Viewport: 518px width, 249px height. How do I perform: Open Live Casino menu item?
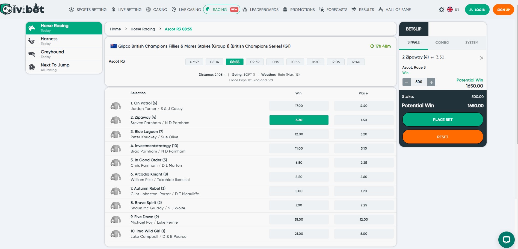[186, 10]
